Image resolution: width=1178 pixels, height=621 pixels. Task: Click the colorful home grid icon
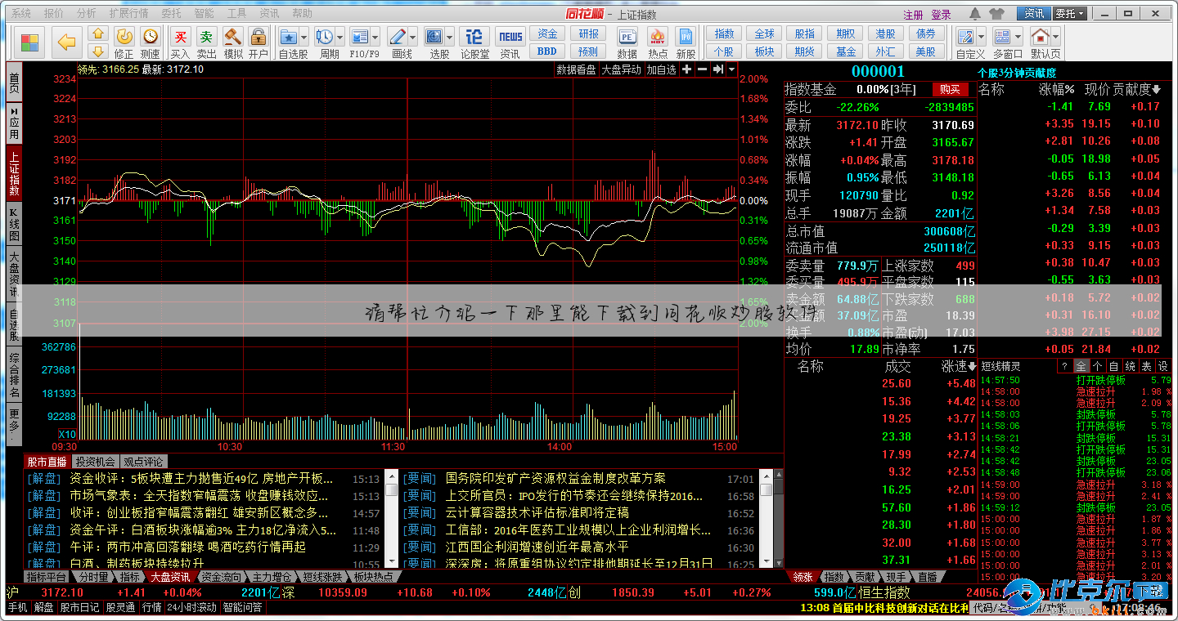pos(29,42)
